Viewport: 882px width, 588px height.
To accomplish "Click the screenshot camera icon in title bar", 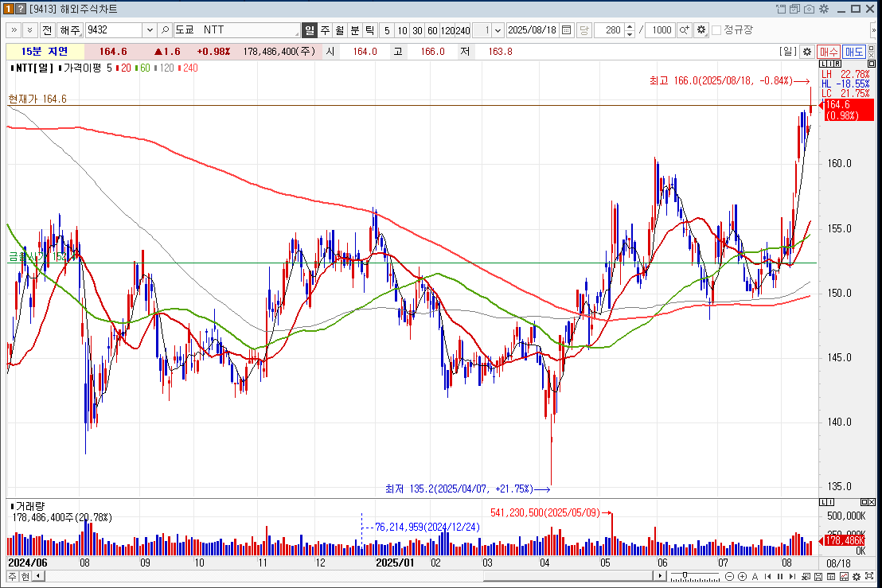I will [x=810, y=9].
